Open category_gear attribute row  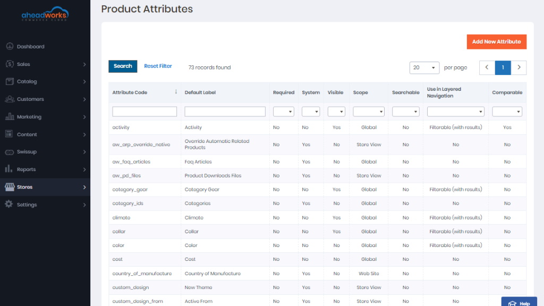(318, 190)
